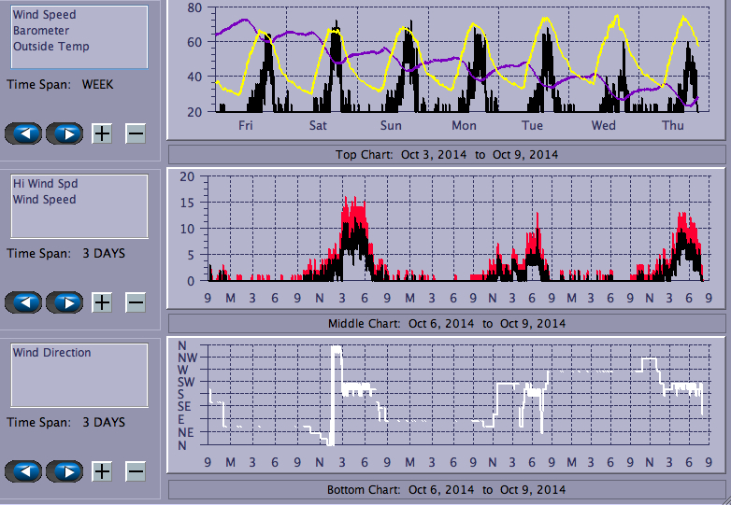
Task: Click the Top Chart date range bar
Action: tap(446, 154)
